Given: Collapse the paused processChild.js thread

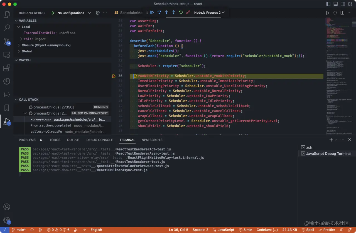Looking at the screenshot, I should coord(26,113).
